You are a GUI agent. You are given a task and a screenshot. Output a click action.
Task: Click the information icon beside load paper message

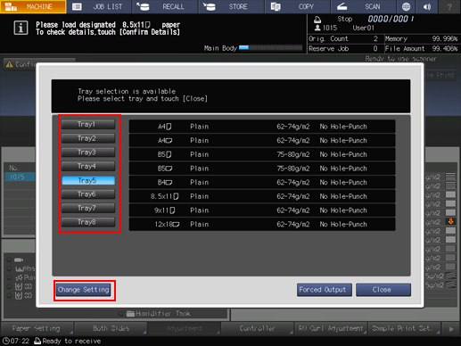[21, 29]
